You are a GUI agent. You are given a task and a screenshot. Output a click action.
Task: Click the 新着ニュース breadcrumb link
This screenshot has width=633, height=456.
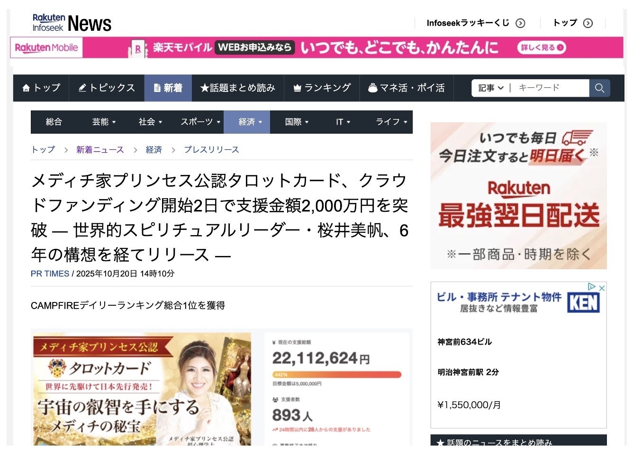coord(100,150)
